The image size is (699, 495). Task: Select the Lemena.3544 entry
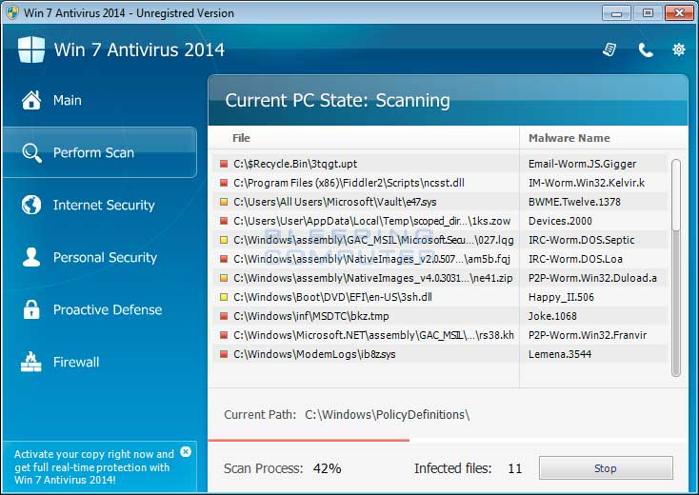click(559, 354)
